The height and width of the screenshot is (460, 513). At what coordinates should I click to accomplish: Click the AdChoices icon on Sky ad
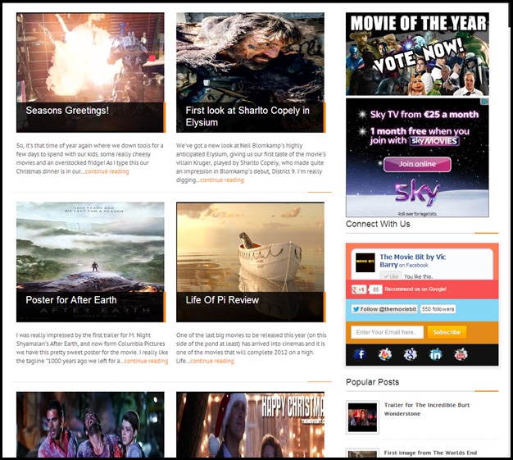(486, 102)
